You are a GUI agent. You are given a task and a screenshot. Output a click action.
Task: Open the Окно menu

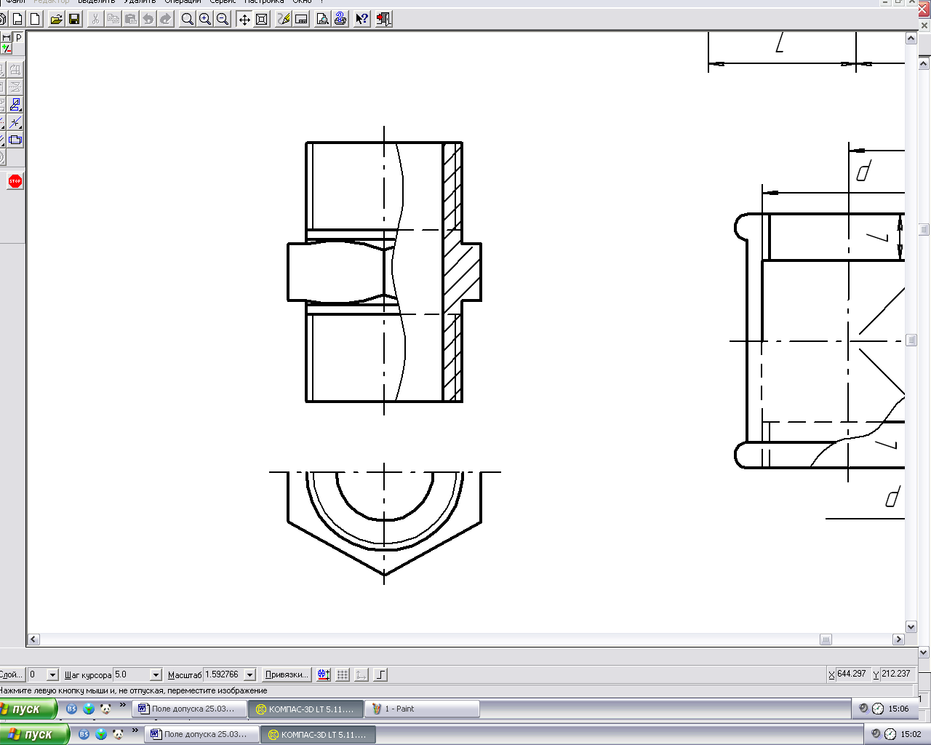coord(302,2)
